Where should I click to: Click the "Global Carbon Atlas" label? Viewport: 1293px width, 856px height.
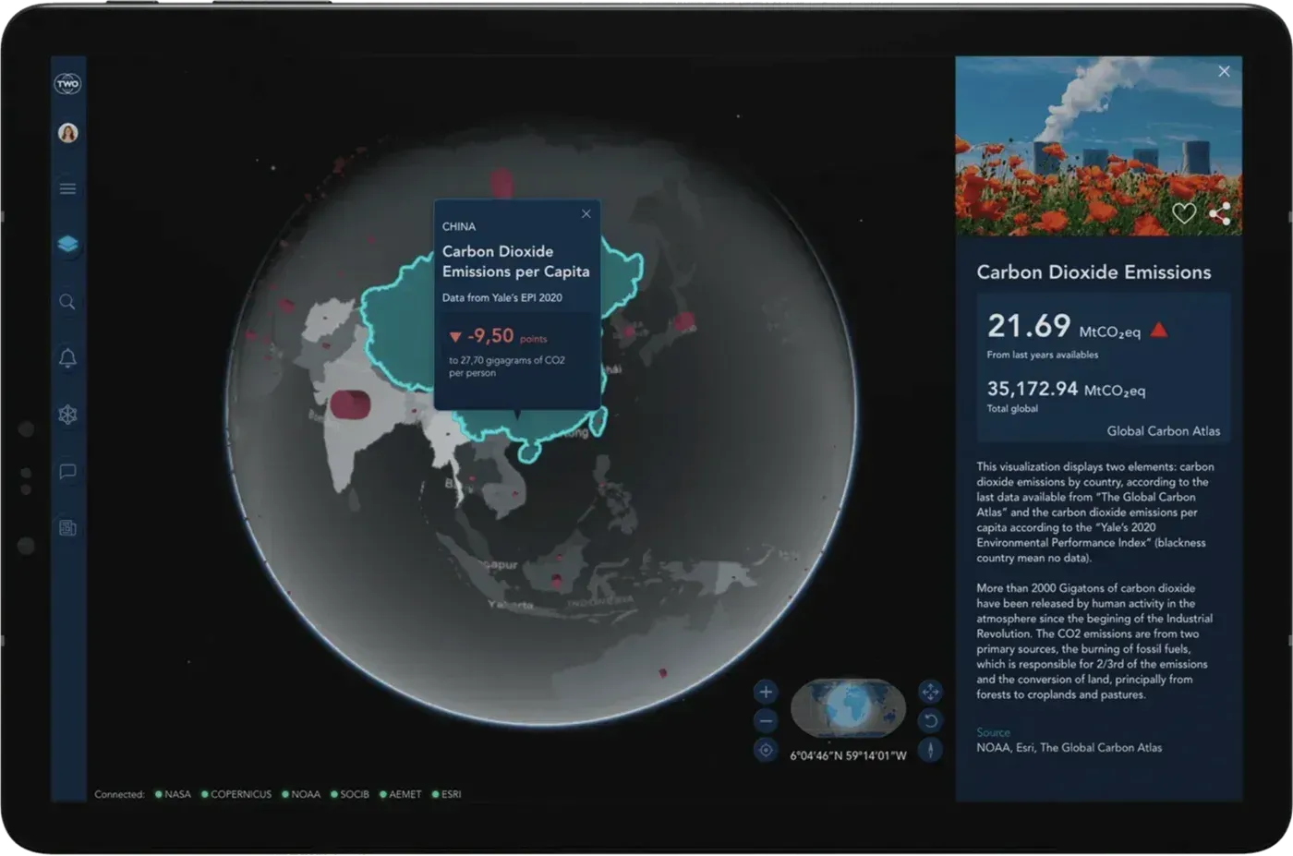tap(1164, 431)
